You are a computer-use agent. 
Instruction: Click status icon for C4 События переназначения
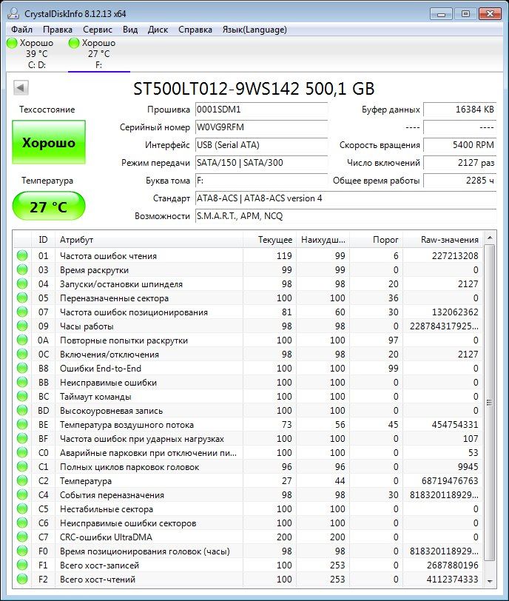tap(22, 495)
